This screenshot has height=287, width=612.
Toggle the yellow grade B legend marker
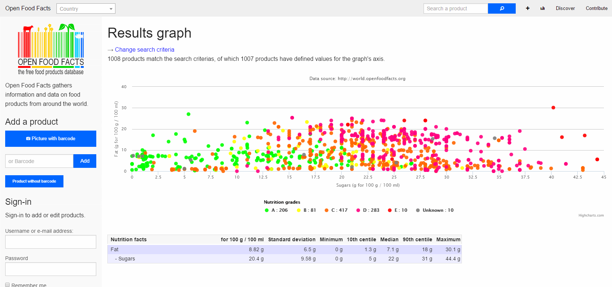click(x=299, y=210)
